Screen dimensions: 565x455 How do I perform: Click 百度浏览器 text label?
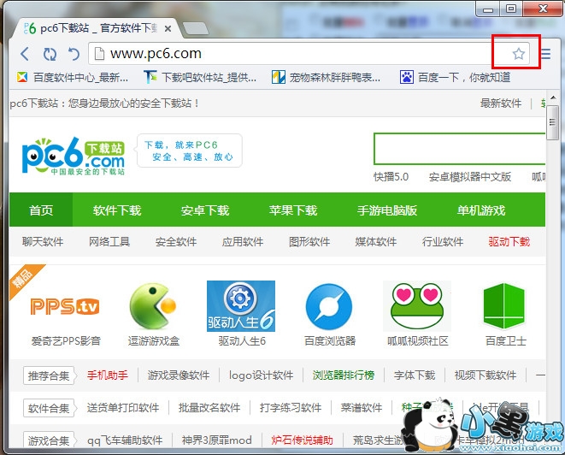tap(330, 340)
